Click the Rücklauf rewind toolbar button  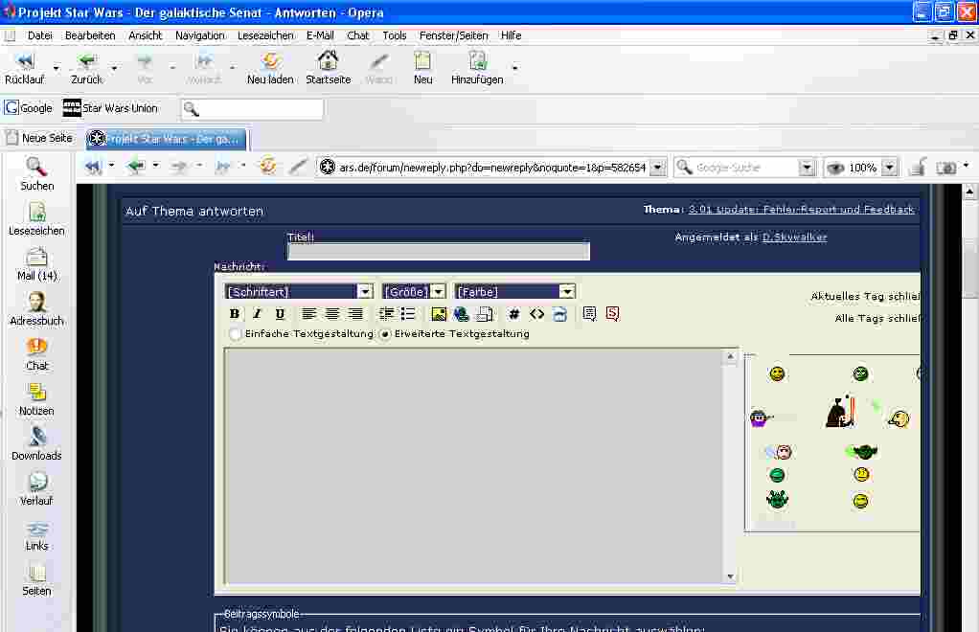pyautogui.click(x=24, y=68)
